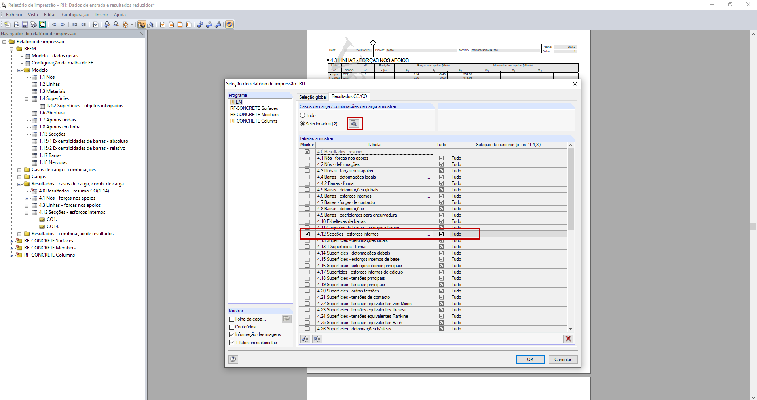Click the blank page toolbar icon
757x400 pixels.
click(x=189, y=25)
